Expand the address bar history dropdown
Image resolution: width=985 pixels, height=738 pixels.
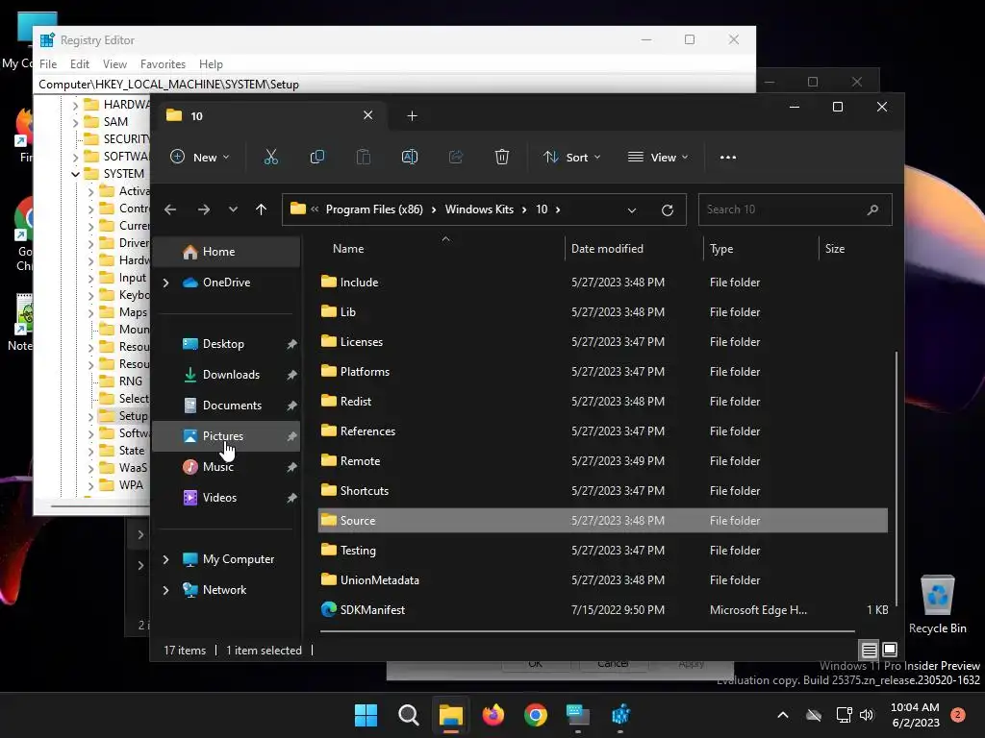(632, 210)
